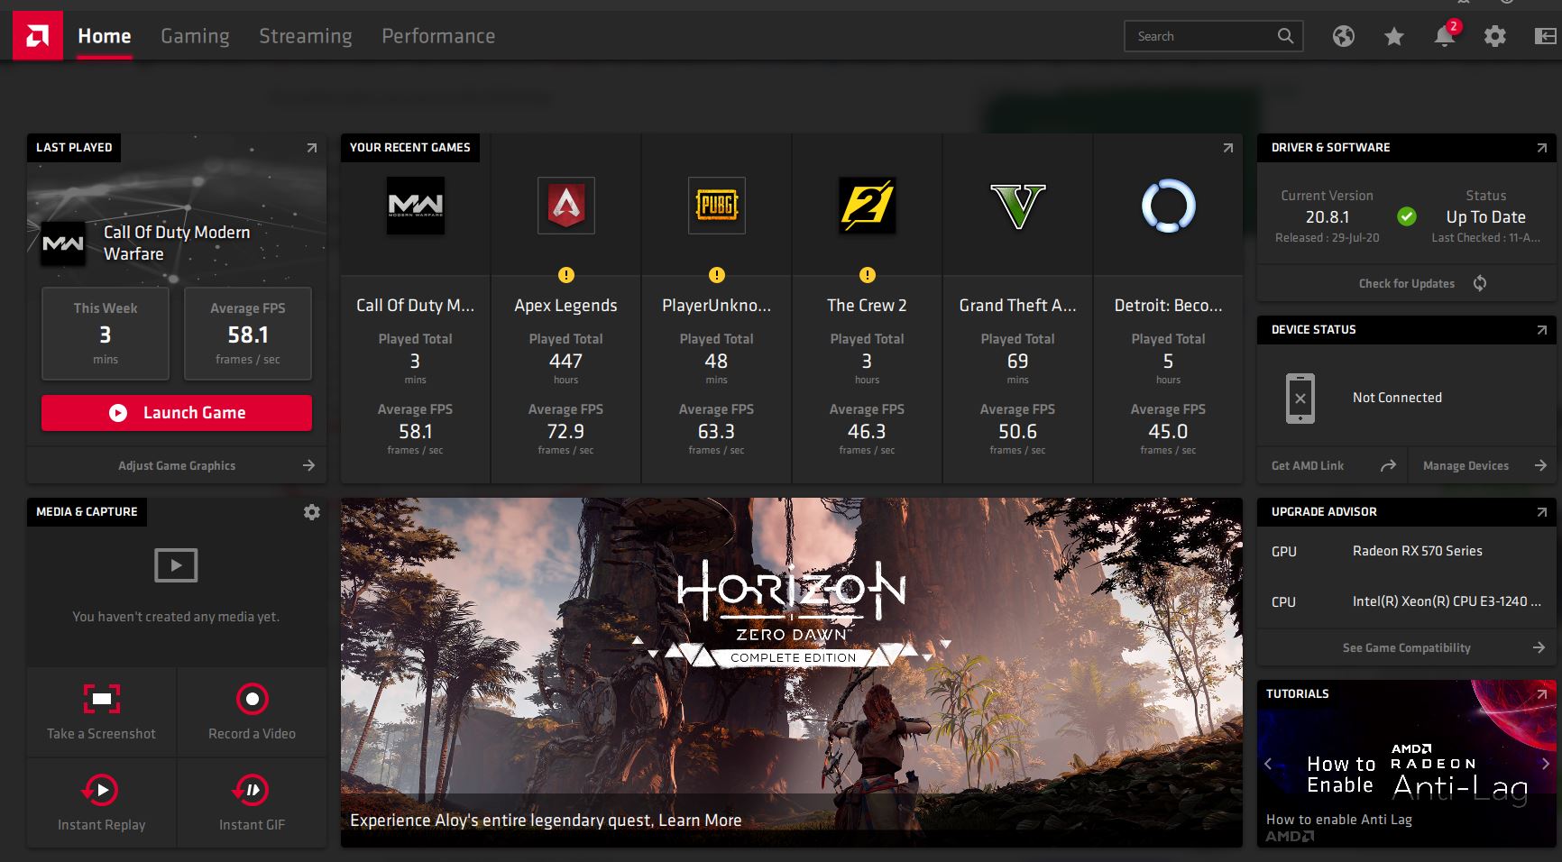Click Grand Theft Auto 50.6 average FPS

(x=1017, y=432)
